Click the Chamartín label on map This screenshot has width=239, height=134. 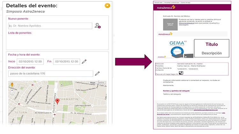point(69,99)
